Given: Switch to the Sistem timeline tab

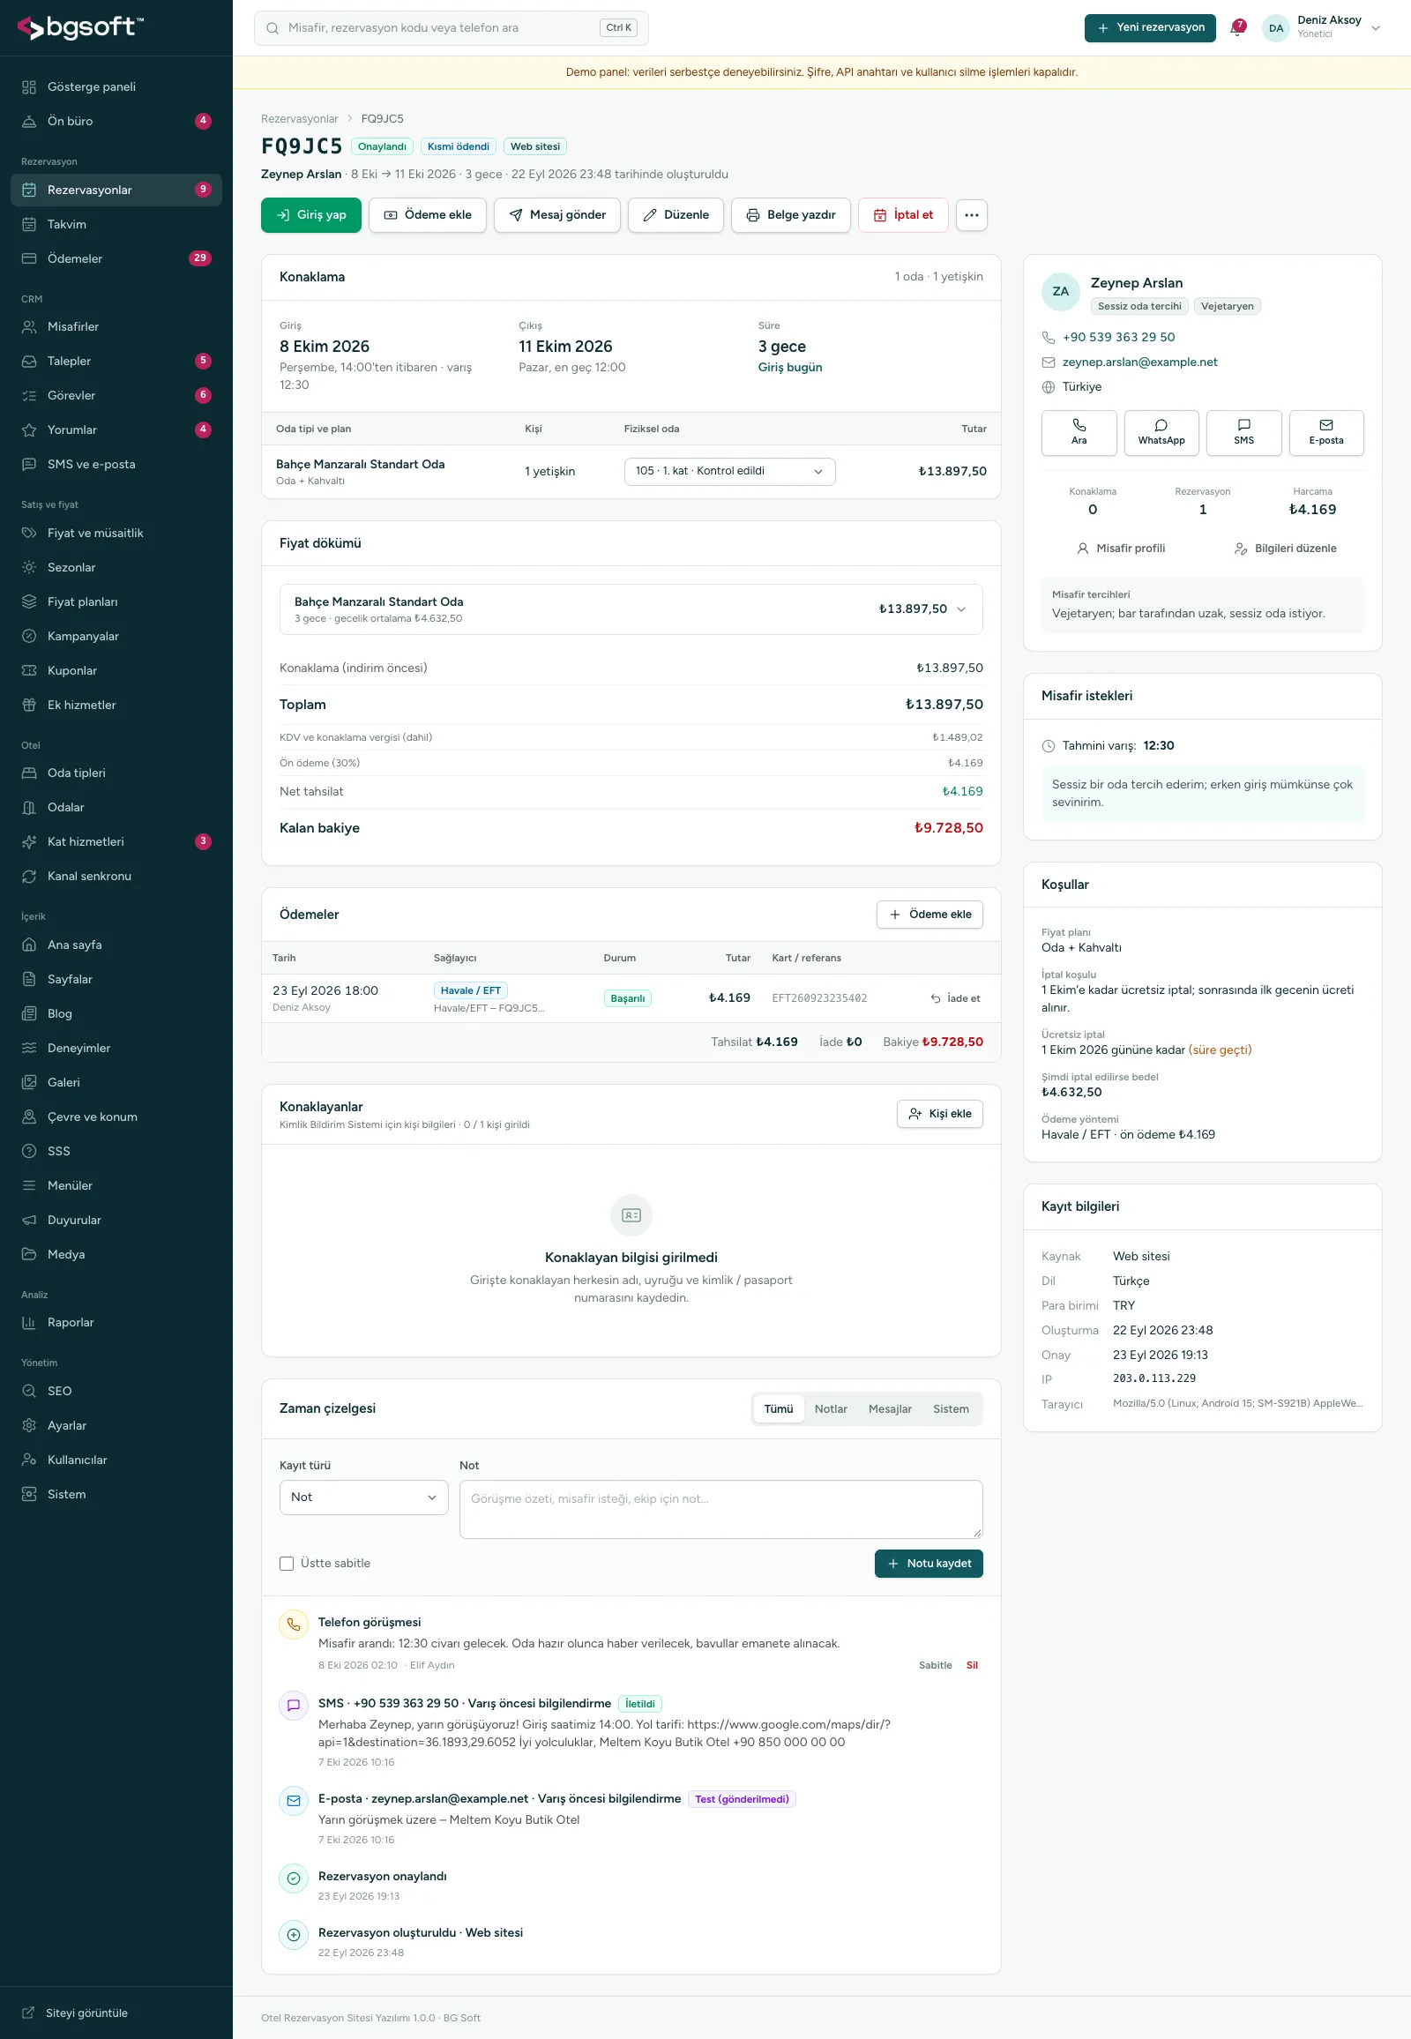Looking at the screenshot, I should coord(951,1408).
